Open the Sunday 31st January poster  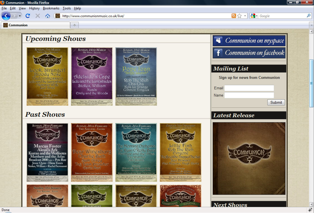tap(47, 196)
